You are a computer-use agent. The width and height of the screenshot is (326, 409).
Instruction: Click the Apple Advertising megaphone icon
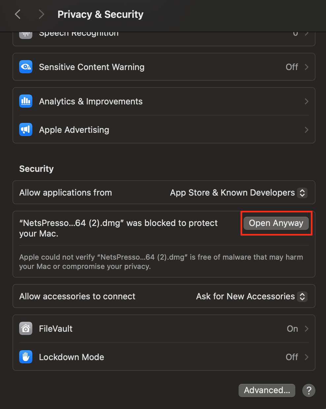pos(26,130)
